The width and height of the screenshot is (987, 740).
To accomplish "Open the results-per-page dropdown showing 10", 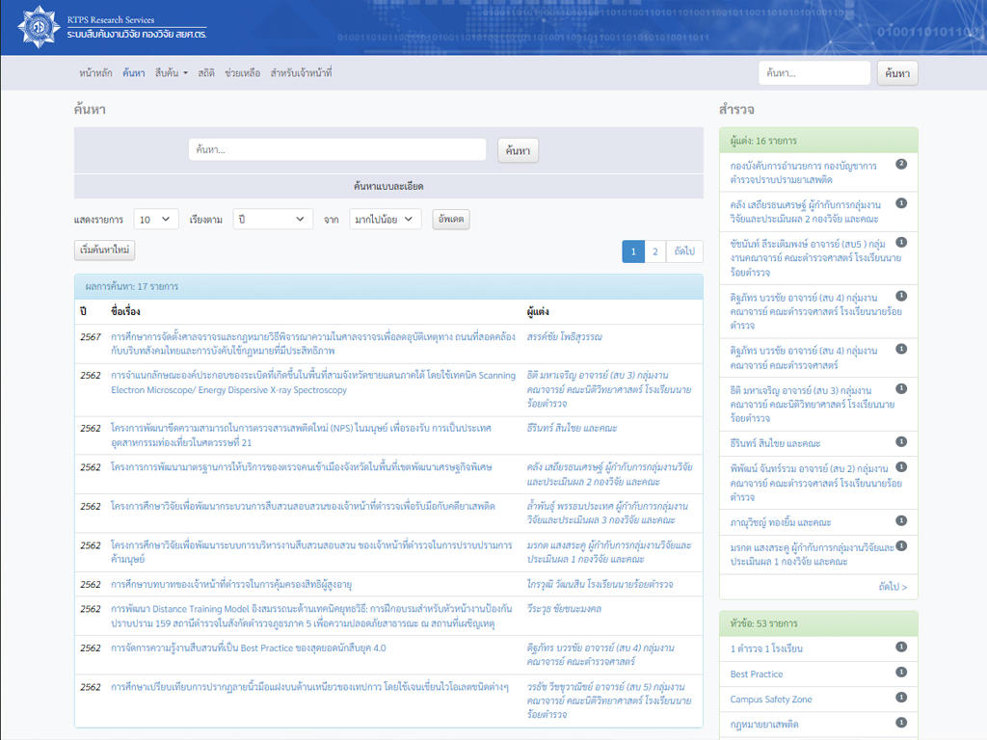I will tap(156, 220).
